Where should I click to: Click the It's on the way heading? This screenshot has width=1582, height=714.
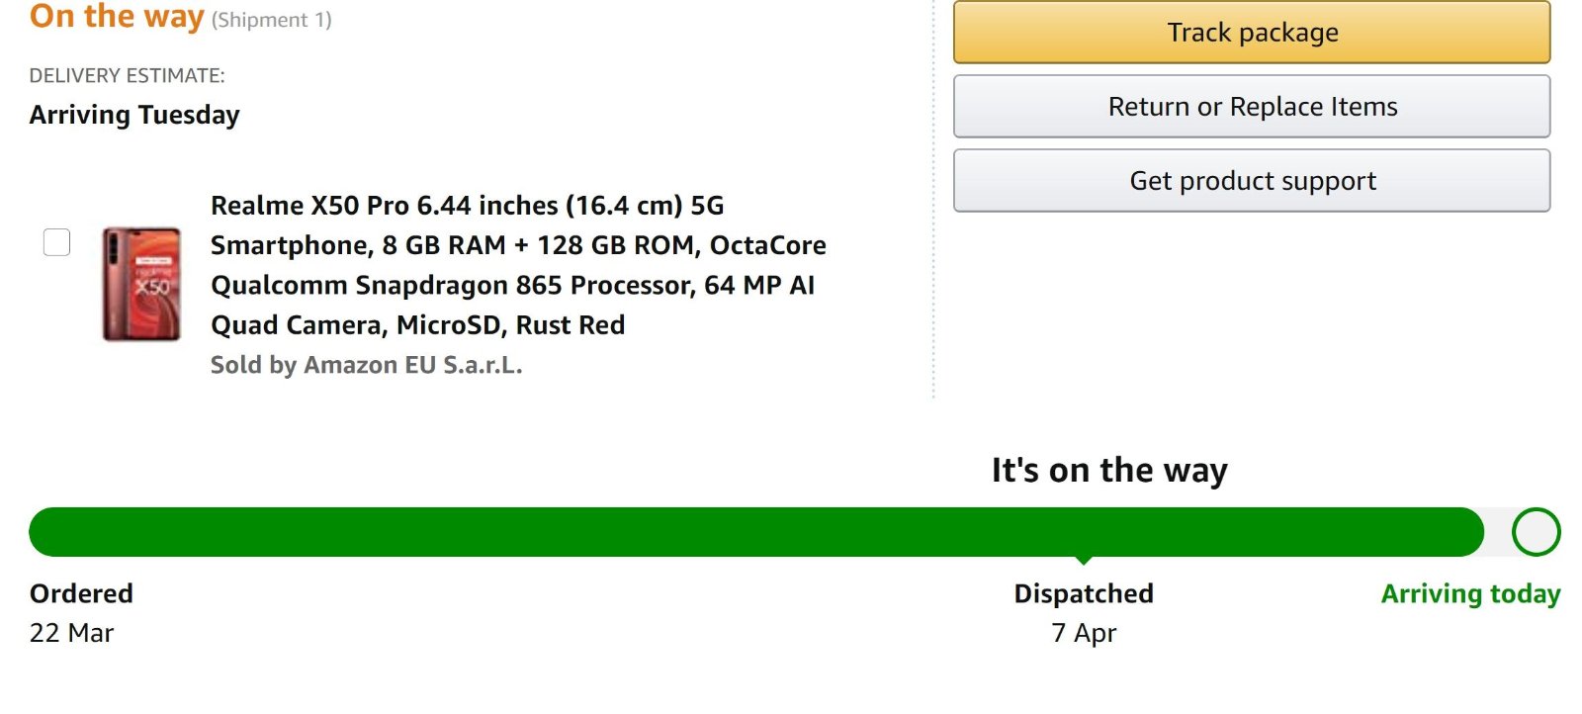click(x=1109, y=470)
